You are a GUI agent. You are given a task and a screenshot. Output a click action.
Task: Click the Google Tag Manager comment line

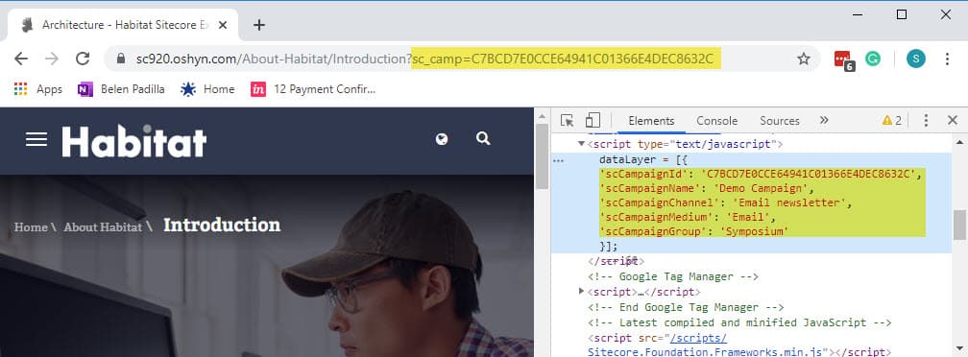point(673,276)
